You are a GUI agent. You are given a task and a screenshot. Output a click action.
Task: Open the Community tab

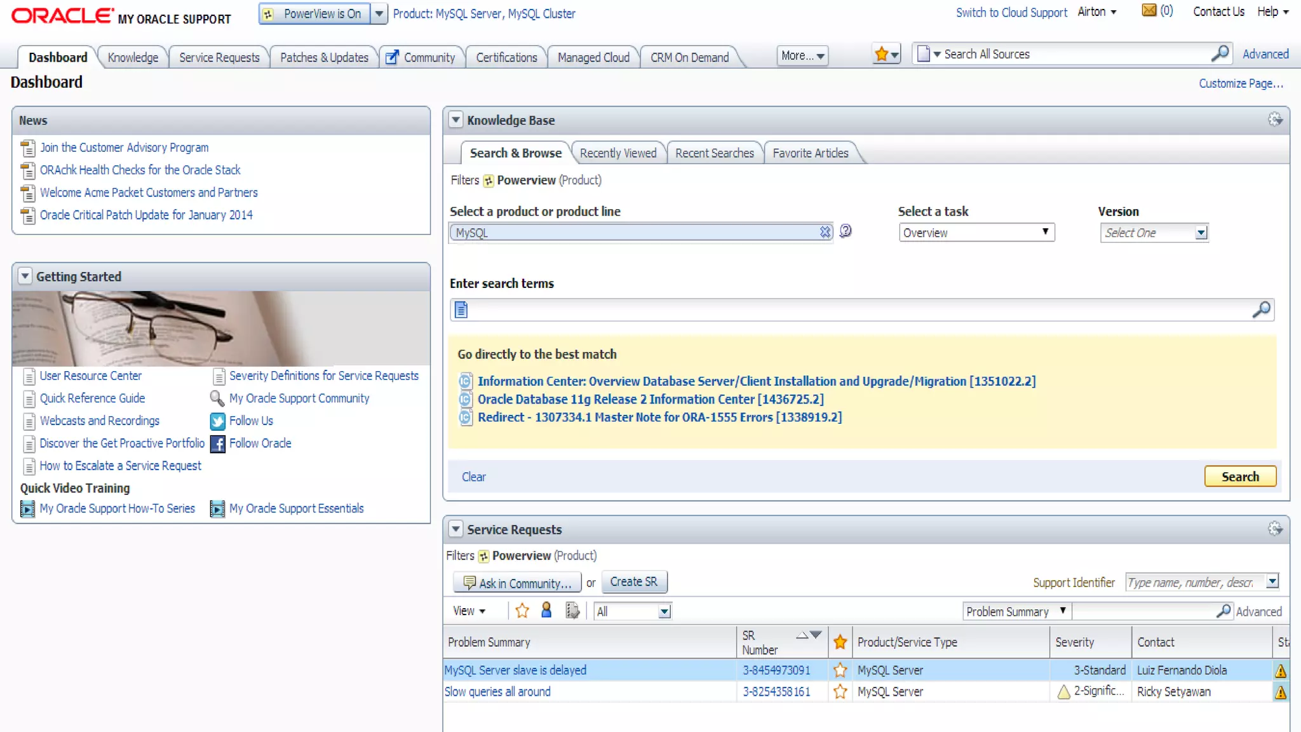pos(421,57)
